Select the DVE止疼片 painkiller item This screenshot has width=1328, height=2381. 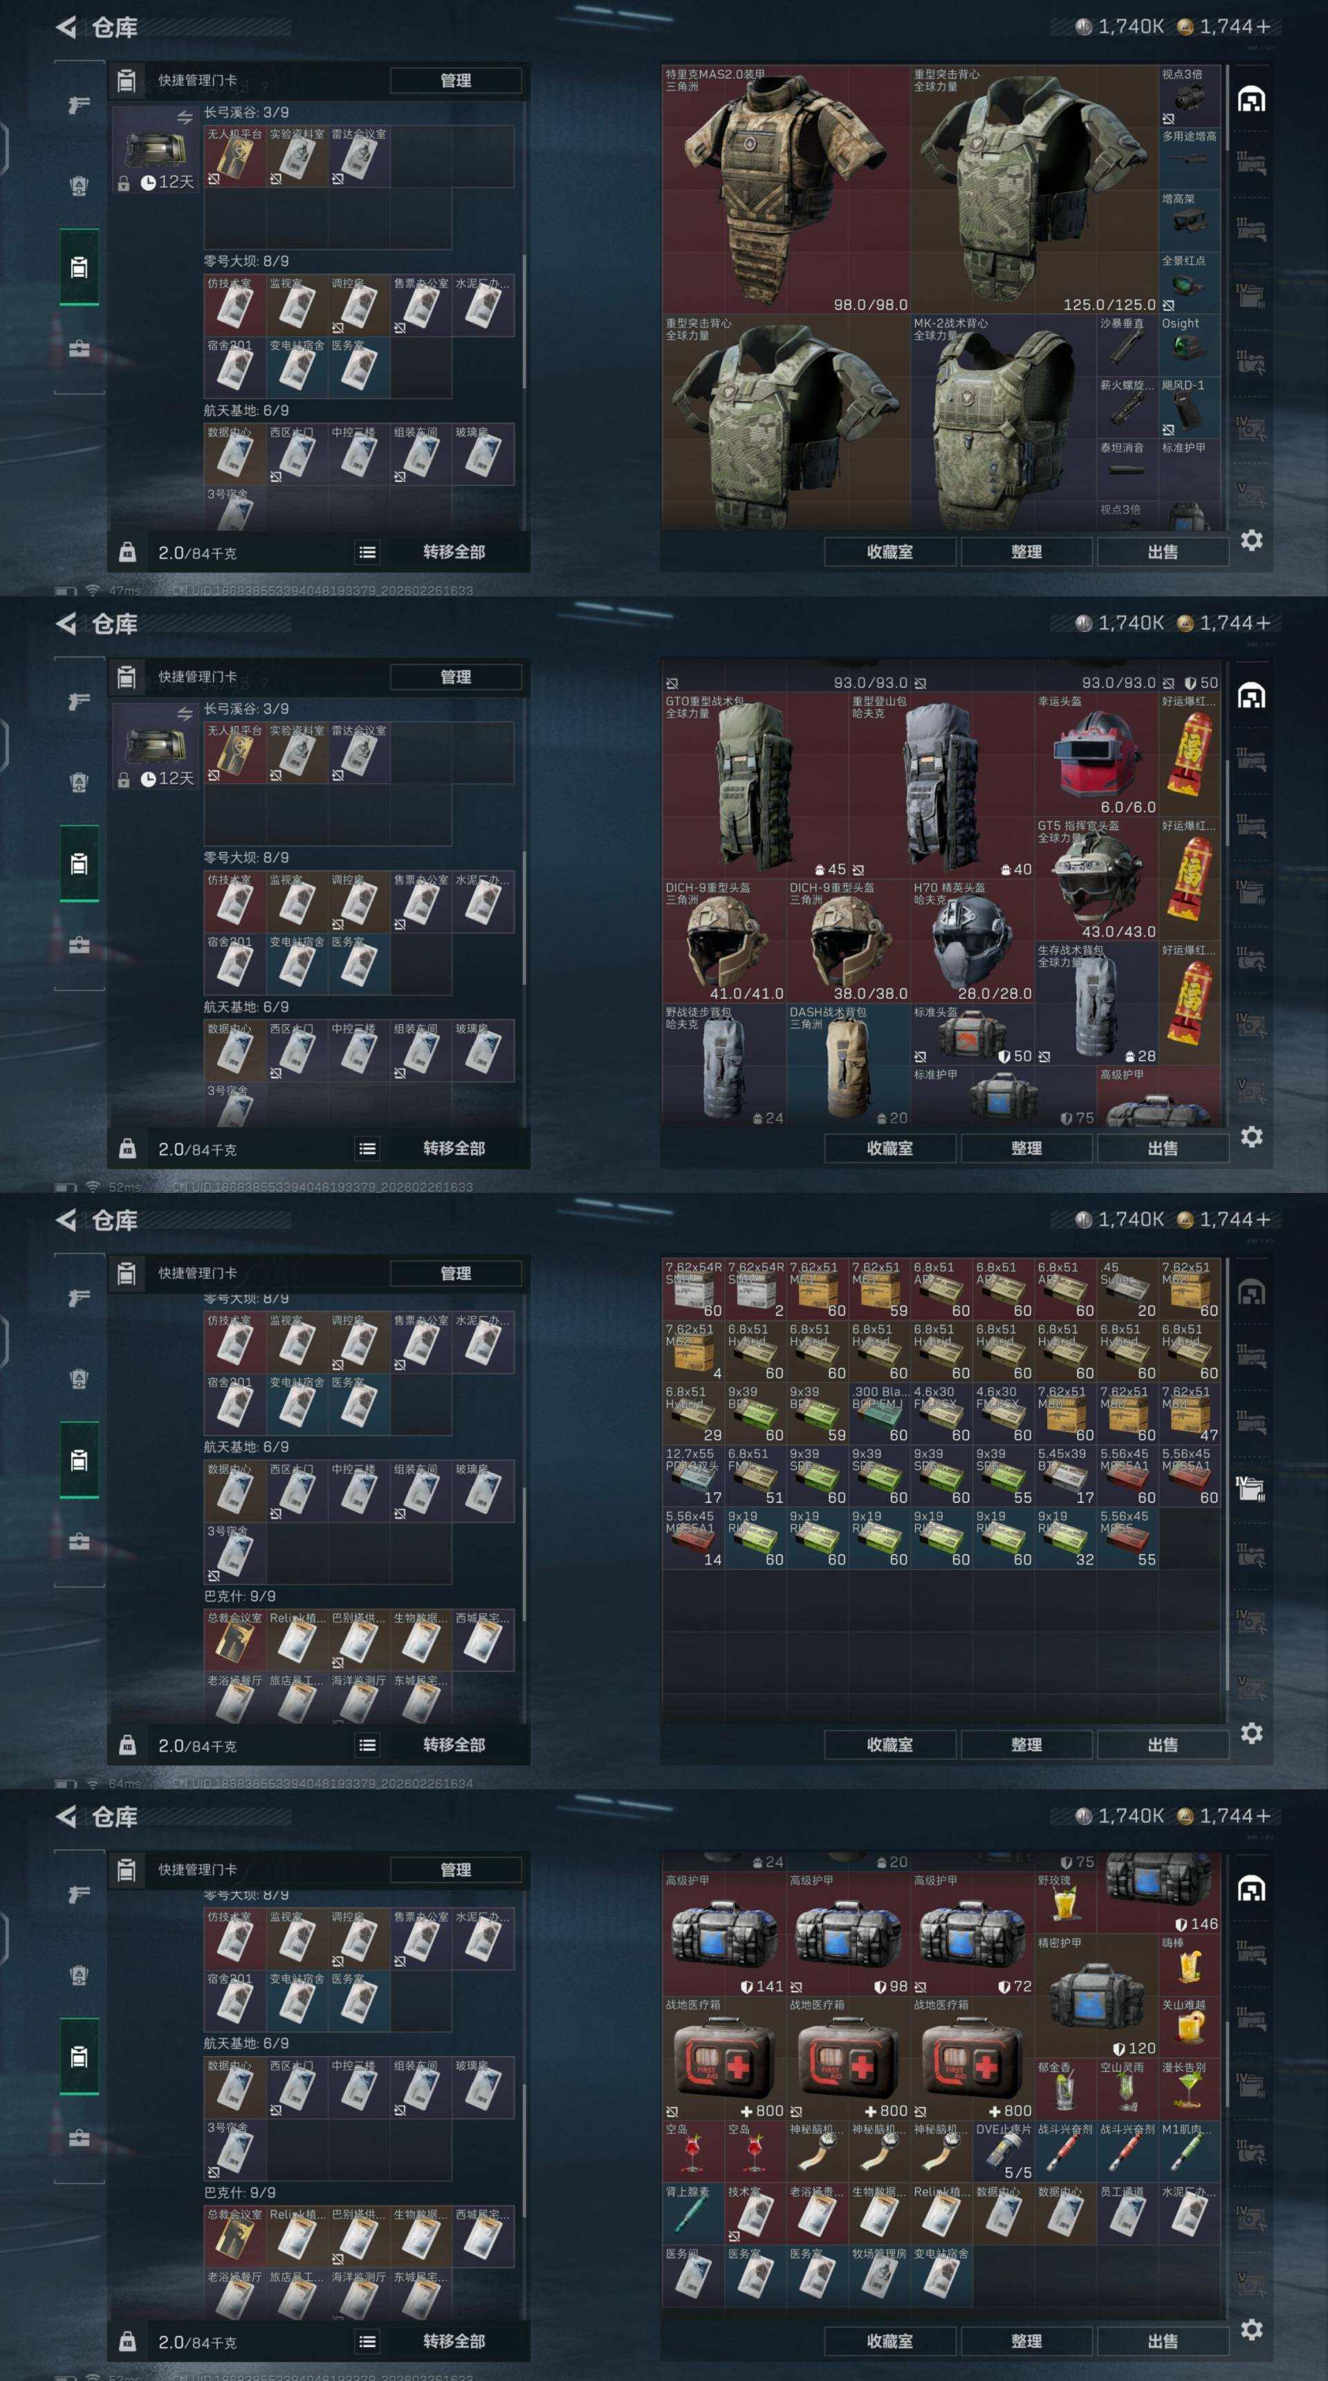click(1004, 2152)
